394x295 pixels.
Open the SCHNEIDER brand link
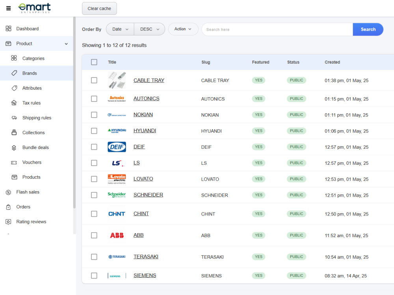(x=148, y=195)
